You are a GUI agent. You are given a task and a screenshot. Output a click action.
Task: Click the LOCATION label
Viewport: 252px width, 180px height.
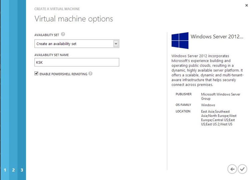click(x=183, y=111)
